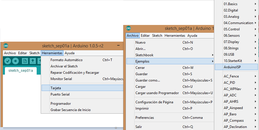Click Arduino logo in right window title bar

point(128,28)
